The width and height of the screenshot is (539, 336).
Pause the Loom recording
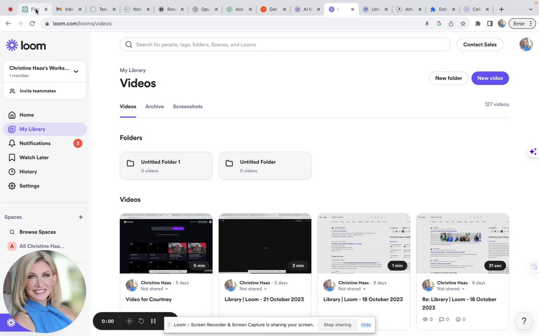(x=153, y=321)
